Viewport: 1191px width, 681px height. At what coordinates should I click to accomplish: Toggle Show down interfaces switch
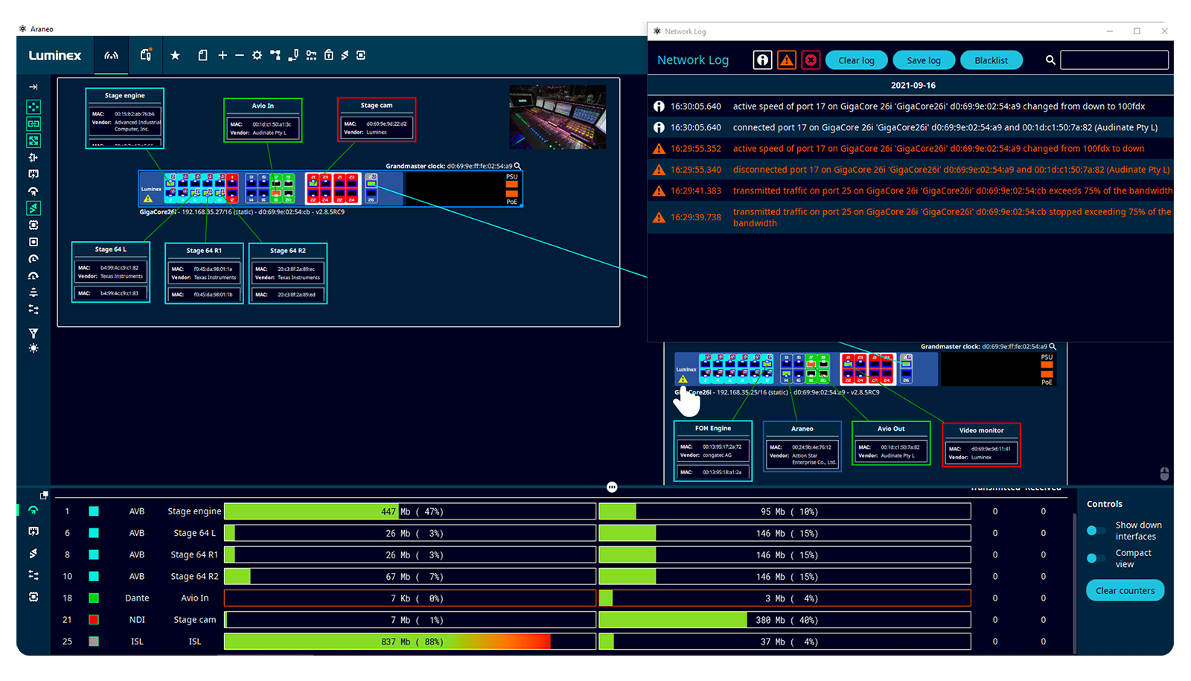pos(1096,531)
